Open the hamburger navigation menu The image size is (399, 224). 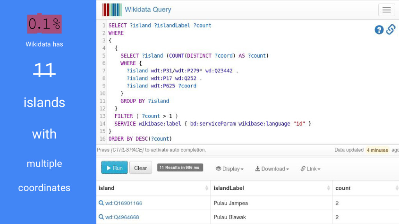386,10
